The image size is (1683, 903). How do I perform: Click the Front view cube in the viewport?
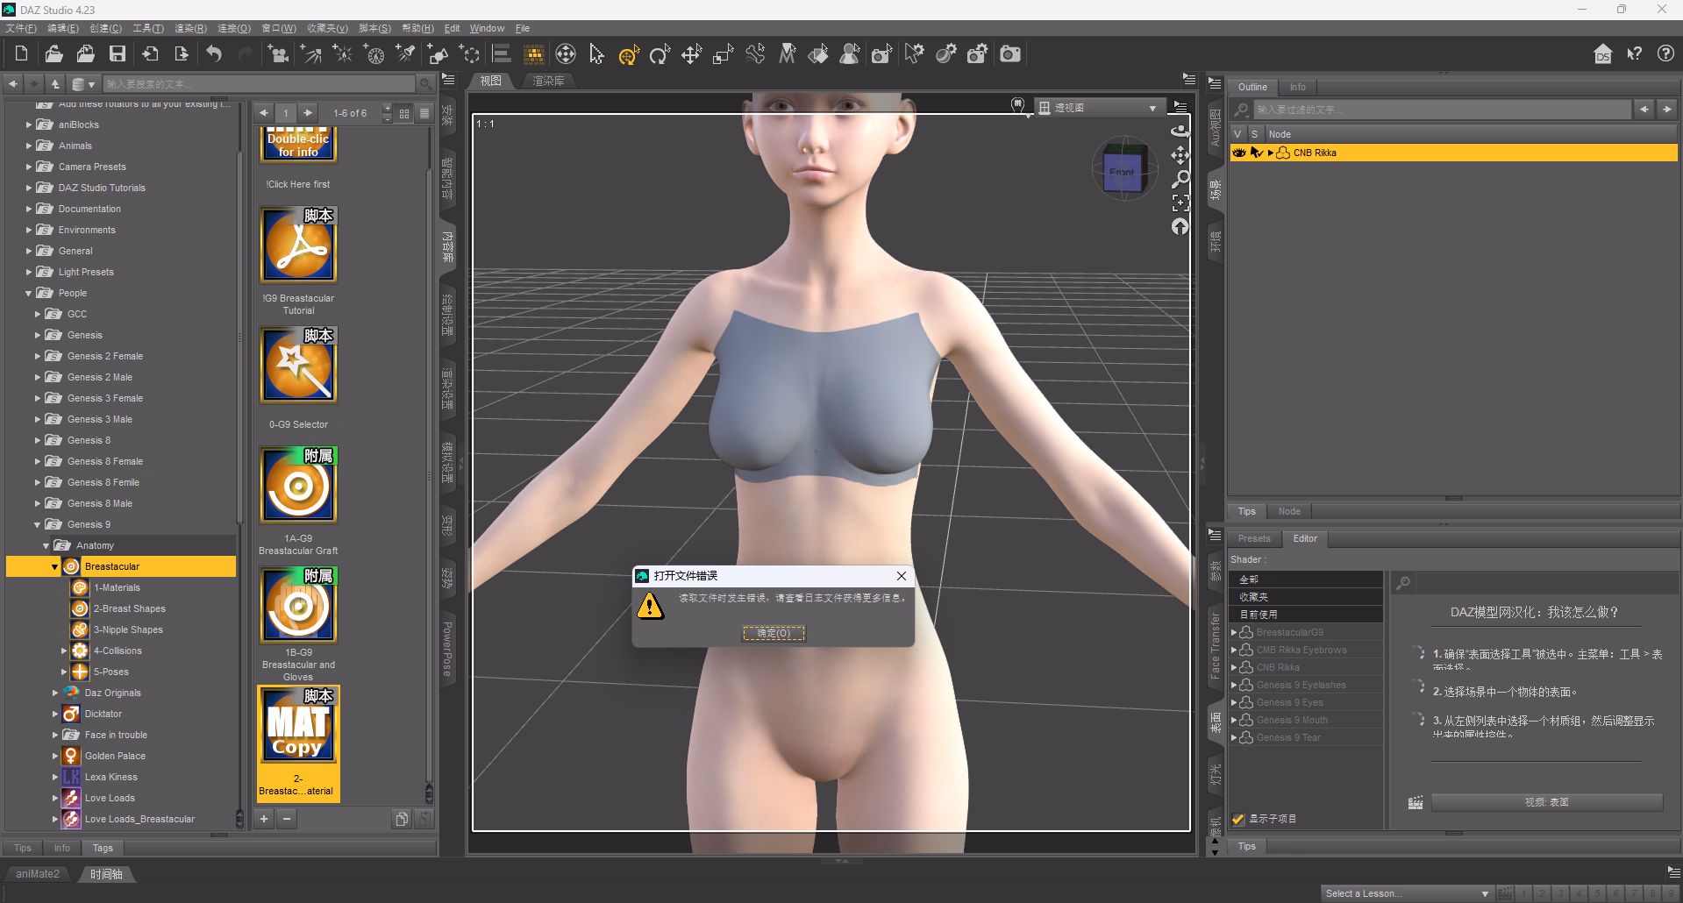[1122, 171]
